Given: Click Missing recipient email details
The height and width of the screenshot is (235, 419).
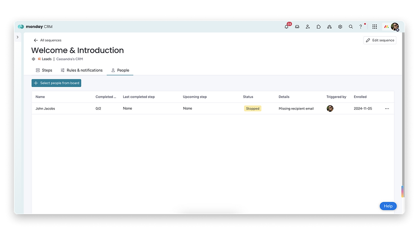Looking at the screenshot, I should [x=296, y=108].
